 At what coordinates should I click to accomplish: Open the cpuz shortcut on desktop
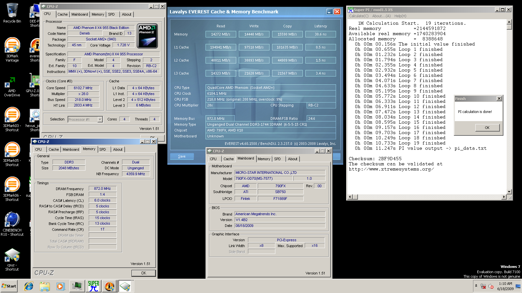pos(12,259)
